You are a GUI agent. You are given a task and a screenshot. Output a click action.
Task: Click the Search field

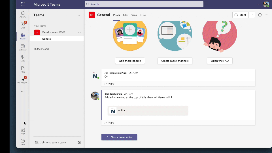pyautogui.click(x=144, y=4)
